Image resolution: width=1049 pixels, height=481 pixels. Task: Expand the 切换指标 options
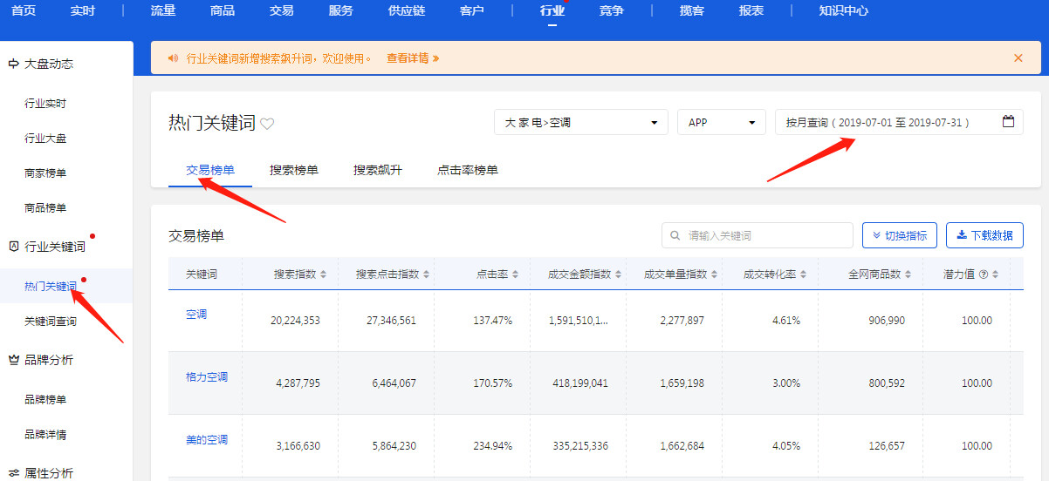click(x=900, y=235)
